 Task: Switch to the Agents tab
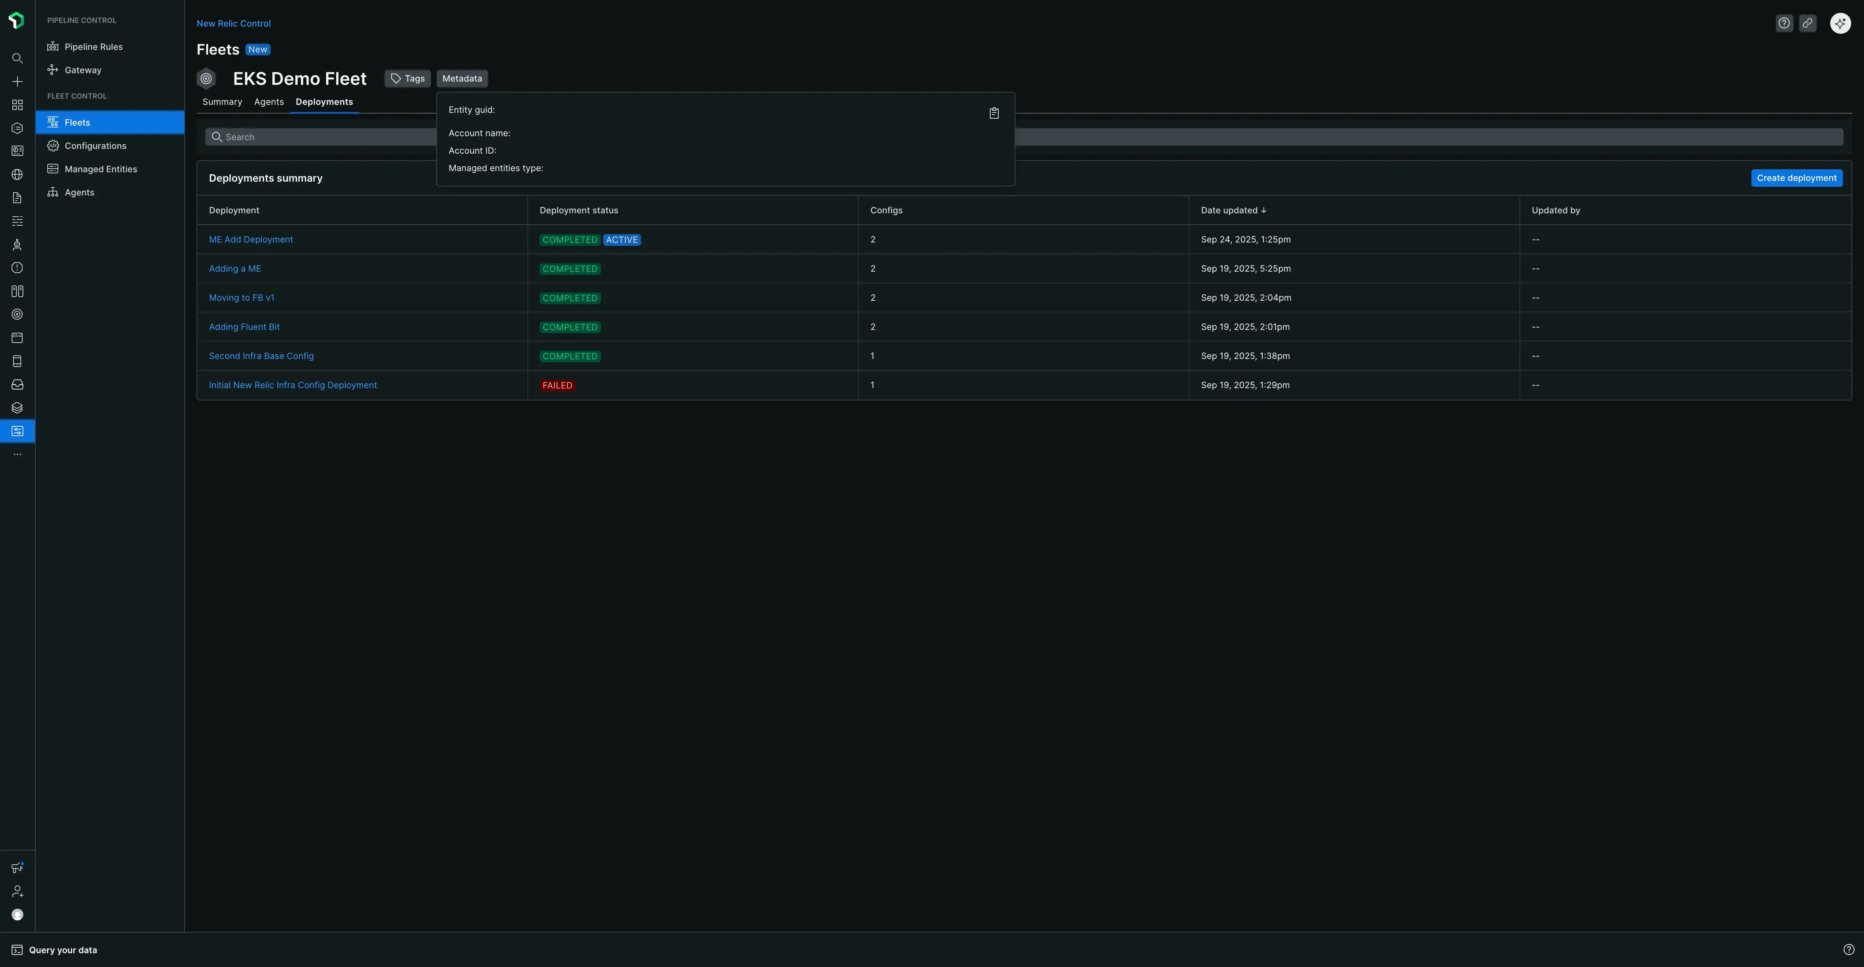pyautogui.click(x=268, y=102)
